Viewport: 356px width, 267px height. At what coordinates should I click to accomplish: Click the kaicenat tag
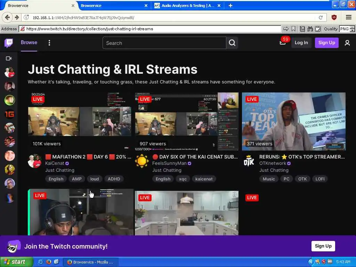click(x=204, y=179)
